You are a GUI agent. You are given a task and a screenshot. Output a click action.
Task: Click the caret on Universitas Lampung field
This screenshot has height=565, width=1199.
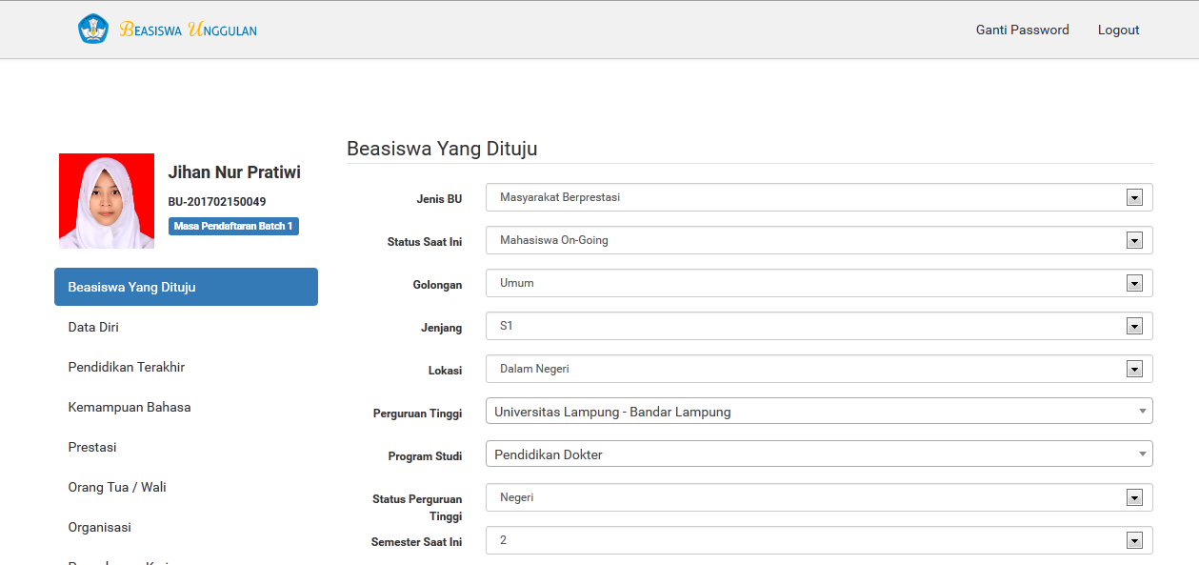1142,412
